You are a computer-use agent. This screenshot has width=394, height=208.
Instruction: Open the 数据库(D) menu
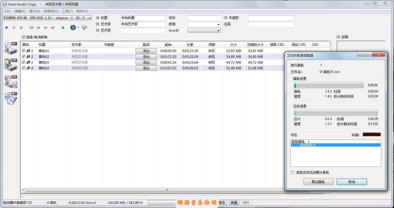pyautogui.click(x=51, y=11)
